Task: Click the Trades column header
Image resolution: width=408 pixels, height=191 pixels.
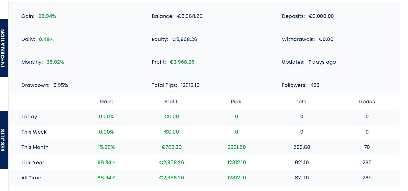Action: 367,102
